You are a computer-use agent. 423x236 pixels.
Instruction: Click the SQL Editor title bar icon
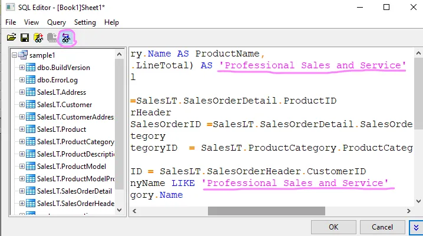[10, 7]
